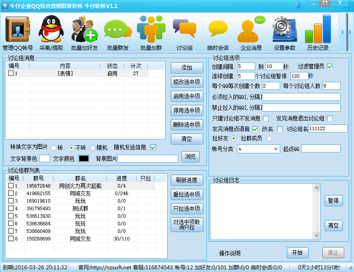Open the 设置参数 gear icon
The height and width of the screenshot is (272, 354).
[x=285, y=29]
